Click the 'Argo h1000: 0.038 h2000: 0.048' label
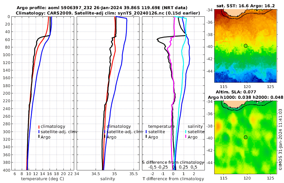This screenshot has height=183, width=284. [x=246, y=97]
